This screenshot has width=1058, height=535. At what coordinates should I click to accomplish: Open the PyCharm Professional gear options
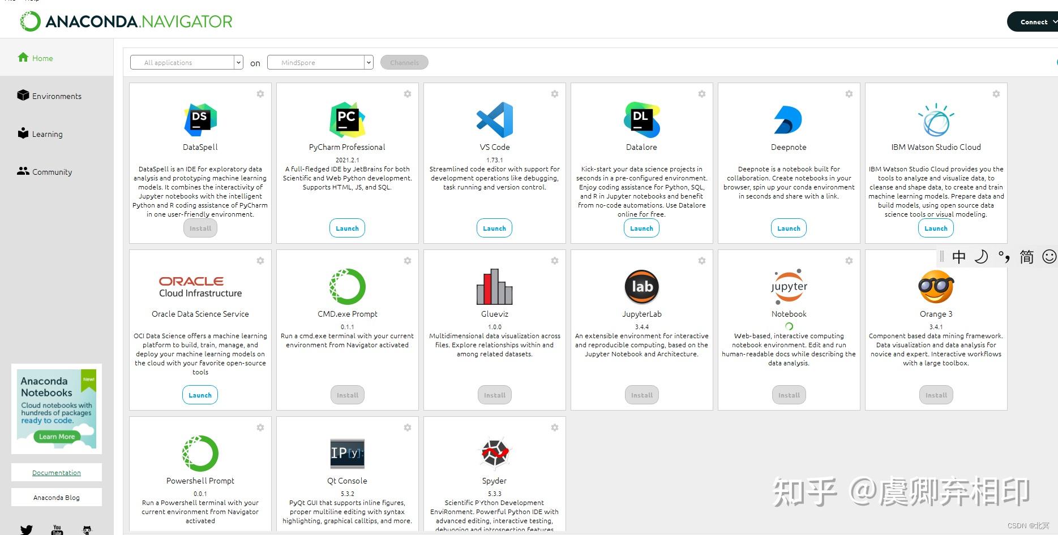[408, 94]
